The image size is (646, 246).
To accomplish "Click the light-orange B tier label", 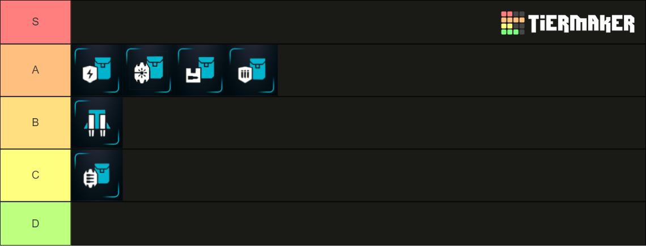I will click(35, 123).
